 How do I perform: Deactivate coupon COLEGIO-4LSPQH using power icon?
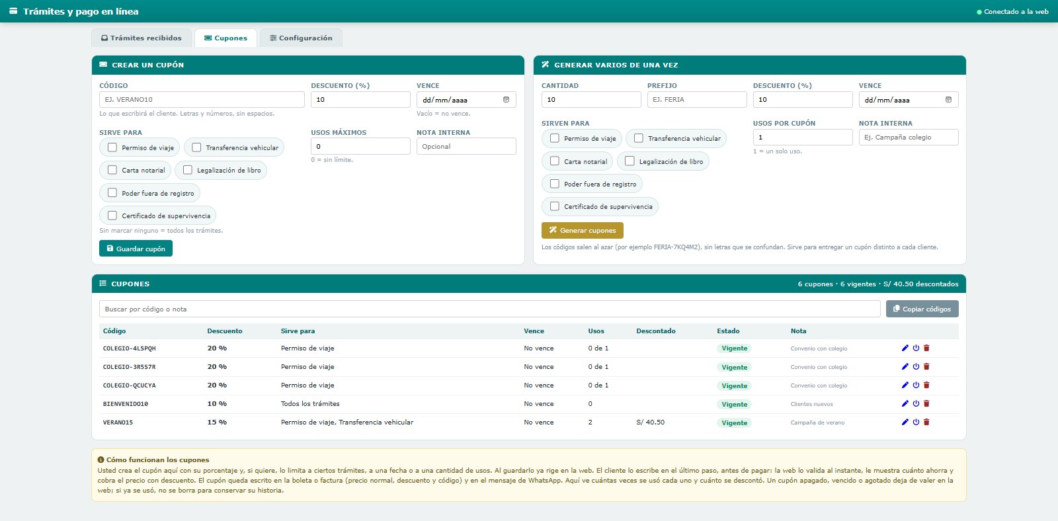click(x=916, y=348)
